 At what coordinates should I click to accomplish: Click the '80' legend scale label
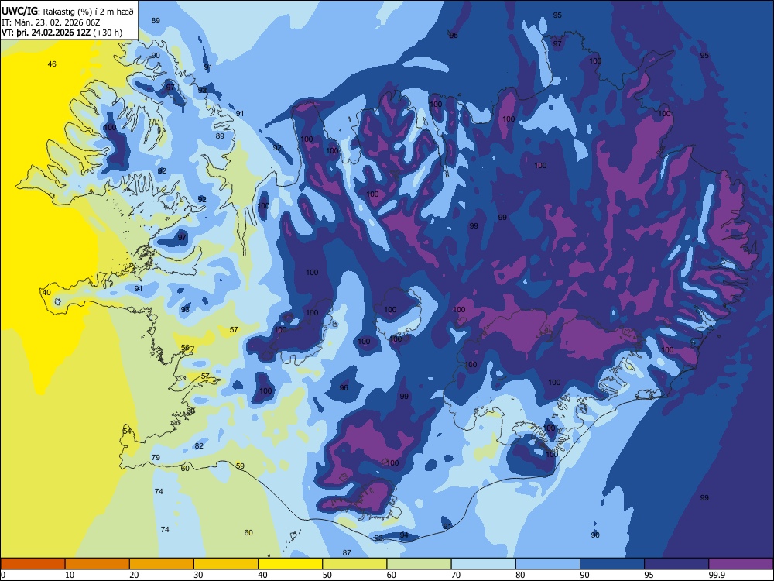coord(520,575)
